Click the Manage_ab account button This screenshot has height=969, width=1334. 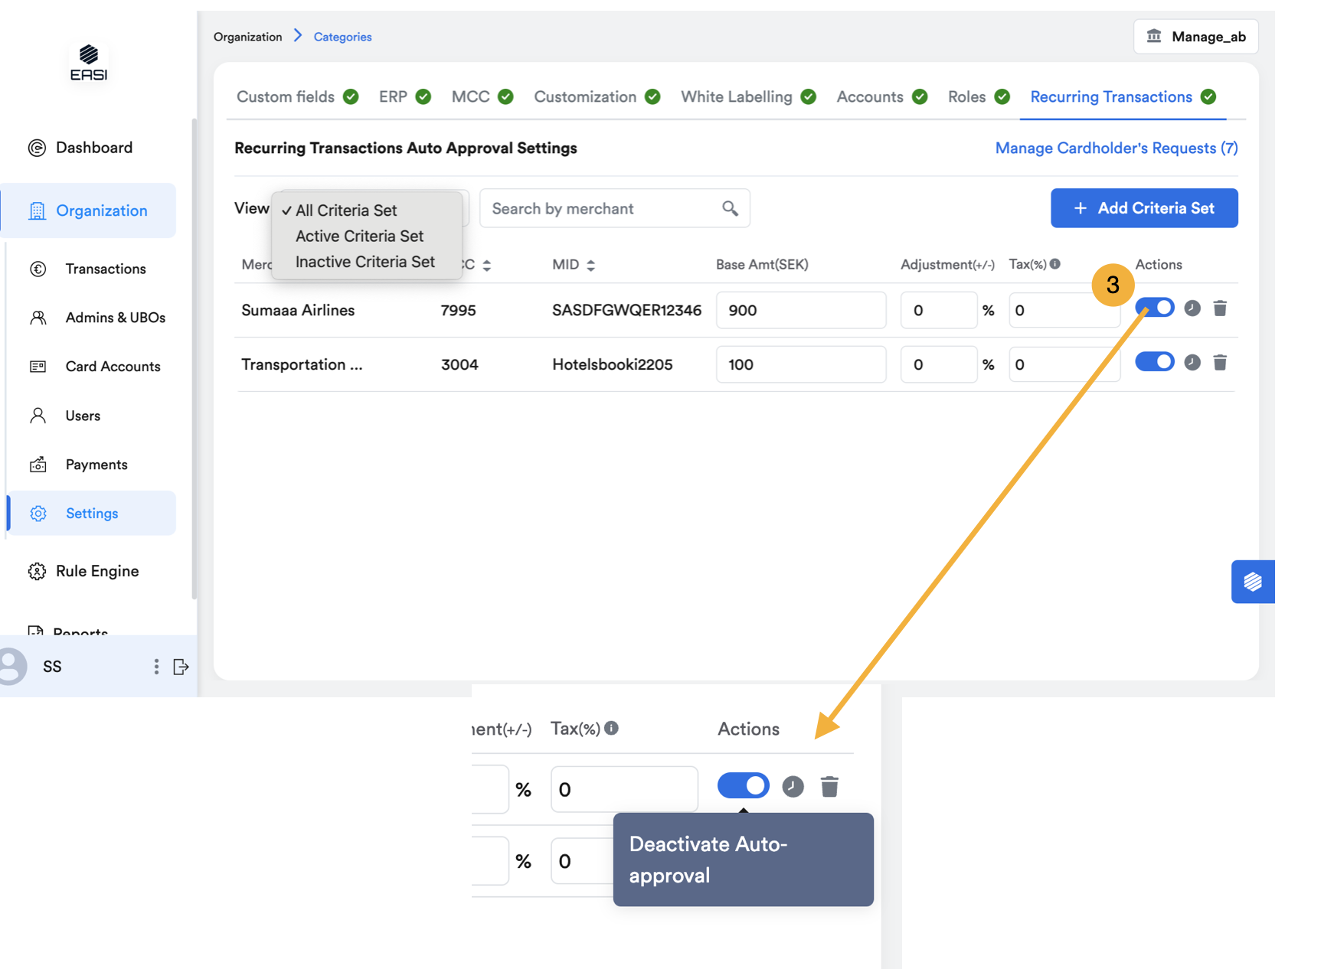click(x=1195, y=37)
